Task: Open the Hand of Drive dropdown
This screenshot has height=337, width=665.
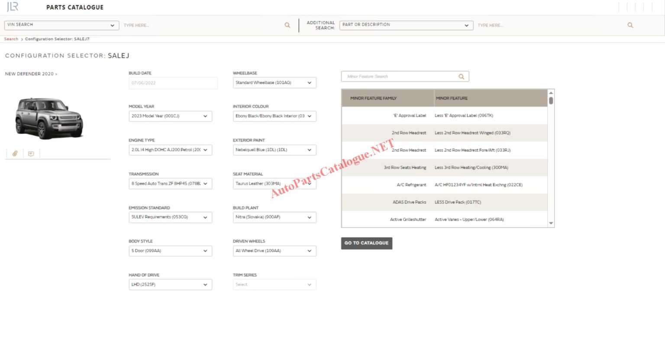Action: (x=171, y=285)
